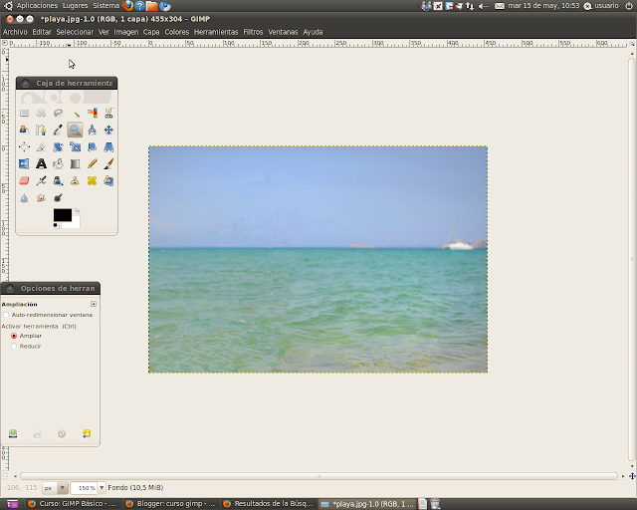Choose the Ampliar radio option
637x510 pixels.
coord(14,336)
